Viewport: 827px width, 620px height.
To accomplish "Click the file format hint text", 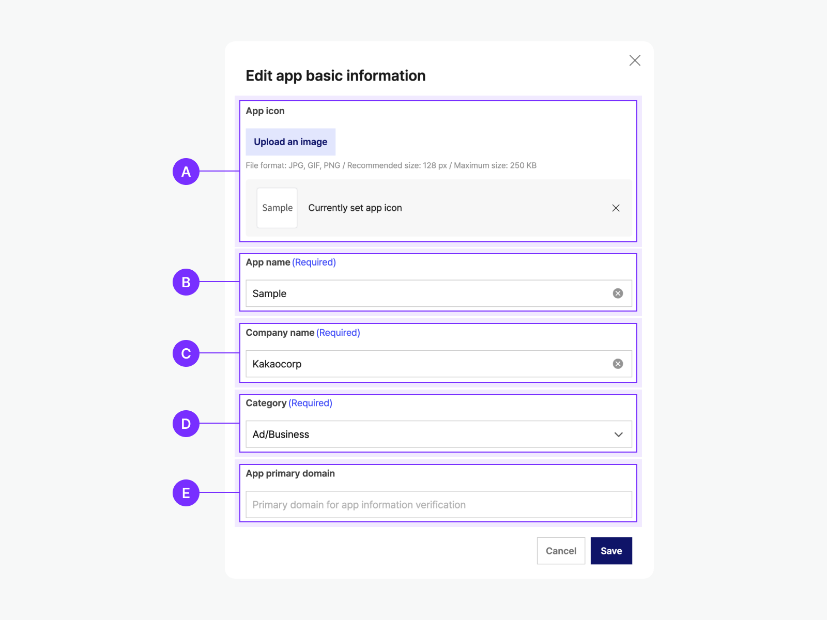I will coord(391,166).
